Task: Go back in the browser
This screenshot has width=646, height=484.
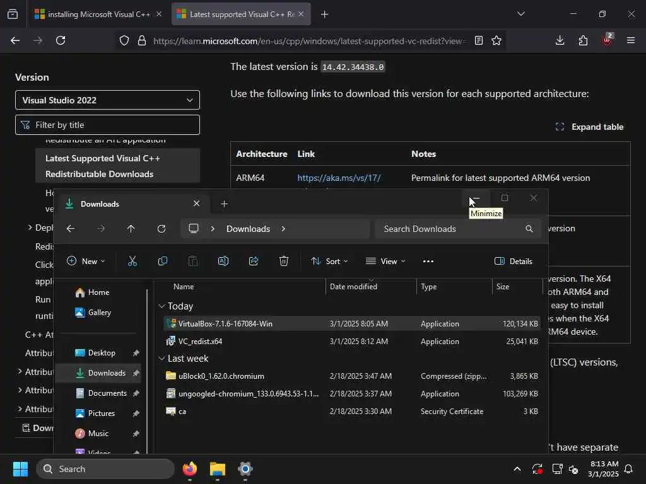Action: click(x=15, y=40)
